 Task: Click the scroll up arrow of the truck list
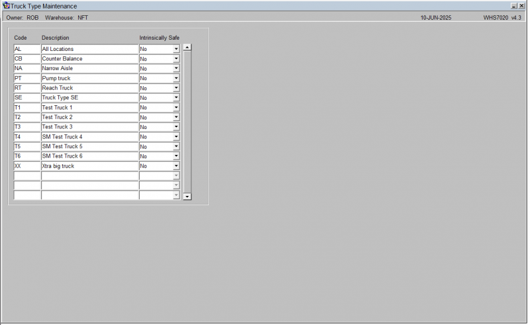pos(187,48)
